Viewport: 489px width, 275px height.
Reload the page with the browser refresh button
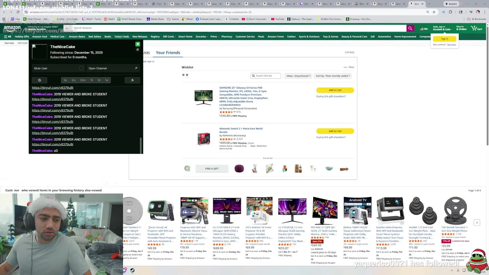tap(18, 12)
